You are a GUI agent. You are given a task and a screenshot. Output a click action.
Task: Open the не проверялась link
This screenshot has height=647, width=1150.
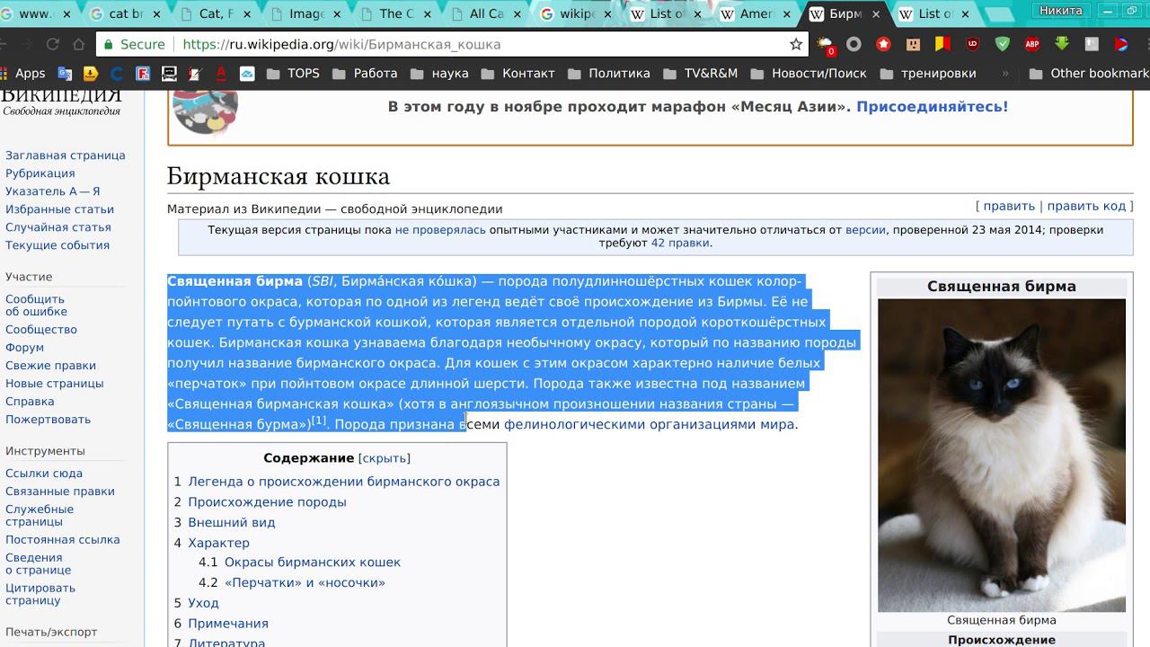tap(440, 230)
